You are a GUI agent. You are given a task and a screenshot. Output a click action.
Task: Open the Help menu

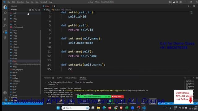[50, 2]
